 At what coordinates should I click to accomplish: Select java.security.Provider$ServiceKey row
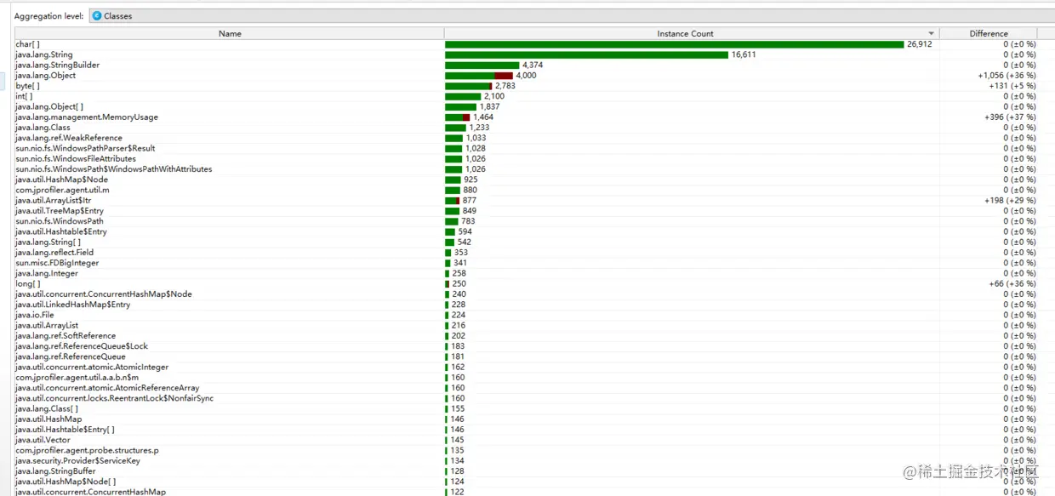pos(526,461)
